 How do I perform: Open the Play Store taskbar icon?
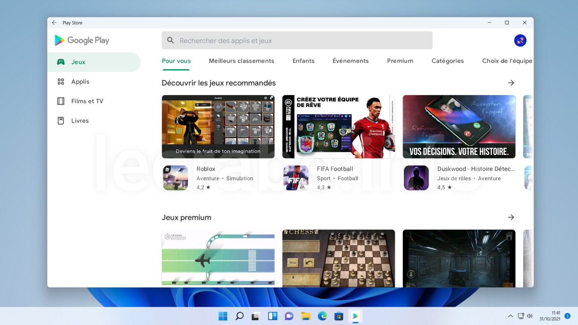click(x=355, y=316)
